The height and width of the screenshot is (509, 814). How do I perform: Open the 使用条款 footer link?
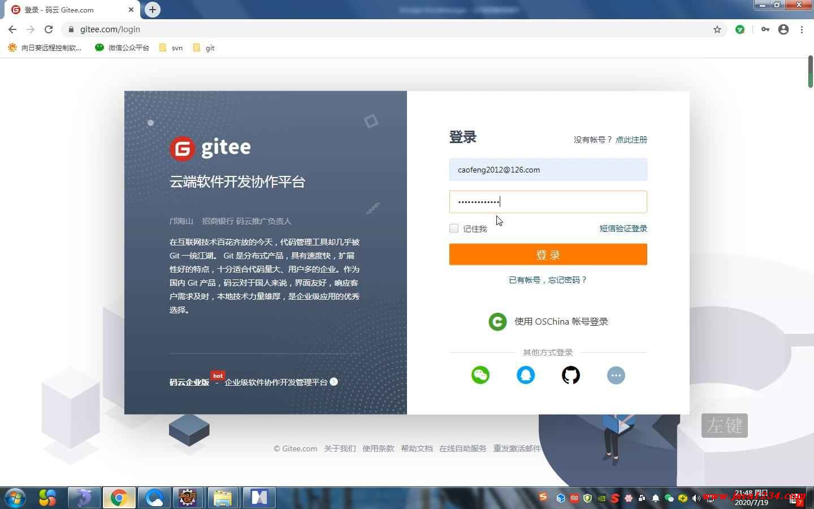click(x=378, y=448)
